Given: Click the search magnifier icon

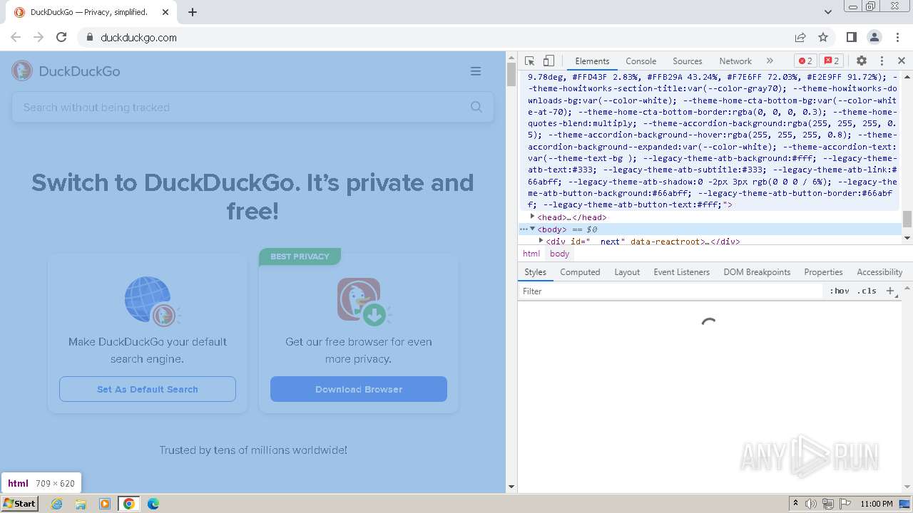Looking at the screenshot, I should 476,107.
